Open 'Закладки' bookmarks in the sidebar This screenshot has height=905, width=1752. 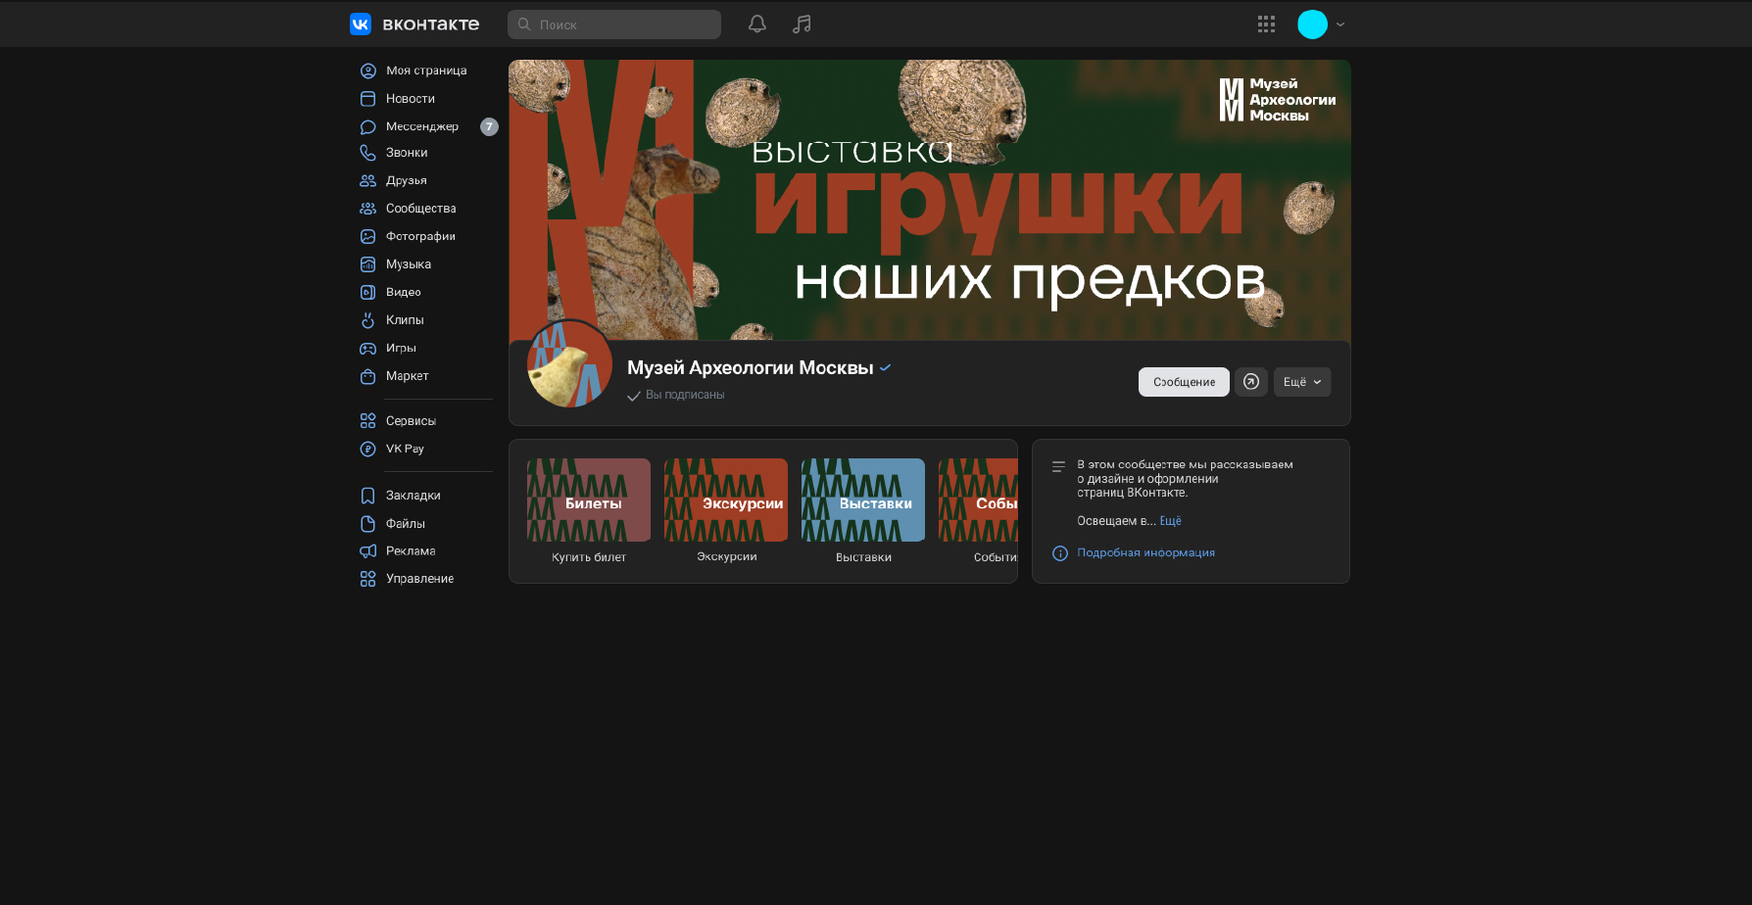(413, 496)
